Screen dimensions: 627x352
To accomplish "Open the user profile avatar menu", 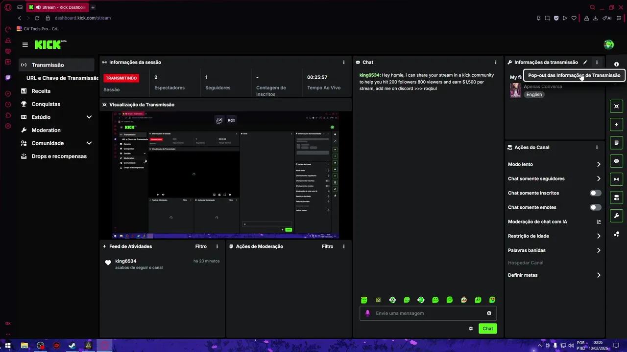I will coord(609,44).
